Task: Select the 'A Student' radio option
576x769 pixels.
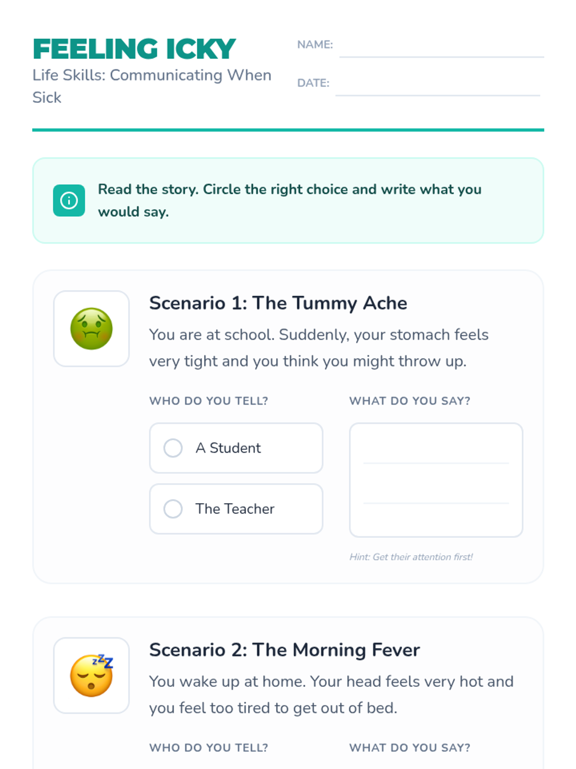Action: 173,448
